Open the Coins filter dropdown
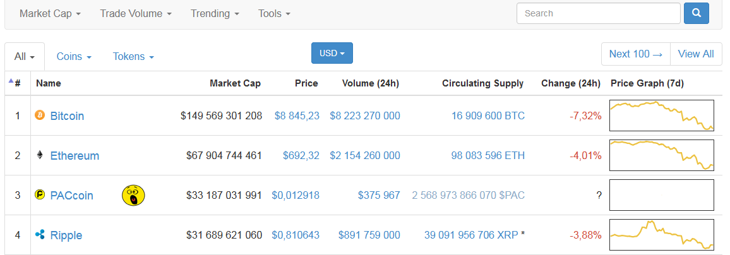 coord(74,56)
